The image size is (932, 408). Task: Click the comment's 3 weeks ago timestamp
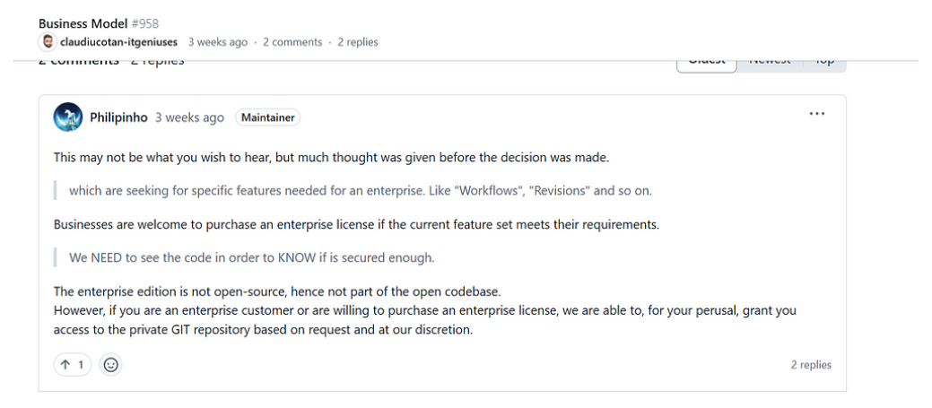[x=189, y=117]
